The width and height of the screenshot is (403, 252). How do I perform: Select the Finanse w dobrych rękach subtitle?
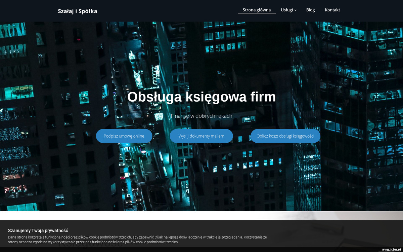(201, 116)
